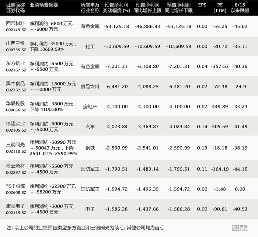Select stock name 康强电子

15,206
